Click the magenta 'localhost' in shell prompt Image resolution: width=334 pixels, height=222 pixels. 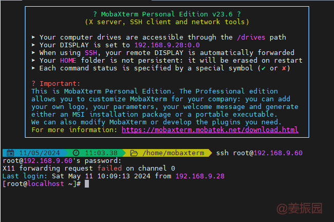46,183
